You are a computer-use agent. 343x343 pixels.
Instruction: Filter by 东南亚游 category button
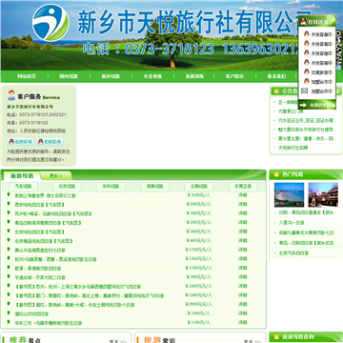point(243,187)
